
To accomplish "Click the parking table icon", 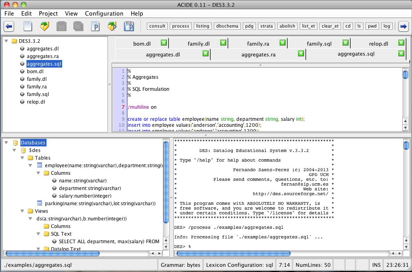I will point(40,203).
